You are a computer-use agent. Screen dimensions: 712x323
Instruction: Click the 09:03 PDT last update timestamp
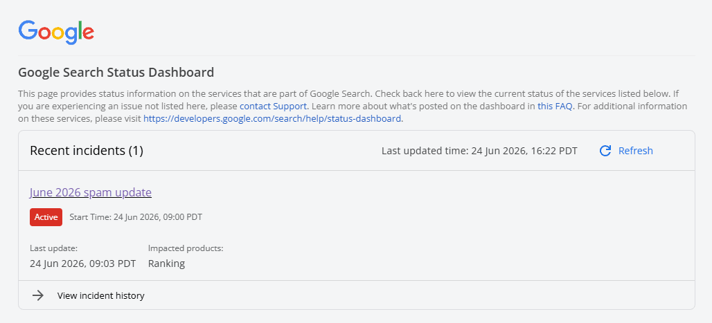(82, 264)
